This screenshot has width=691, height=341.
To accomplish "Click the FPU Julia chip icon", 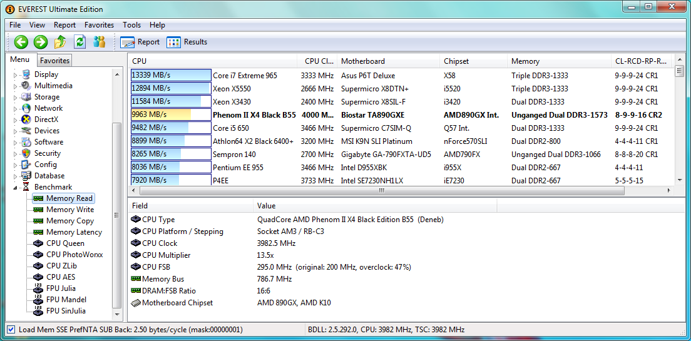I will click(38, 288).
